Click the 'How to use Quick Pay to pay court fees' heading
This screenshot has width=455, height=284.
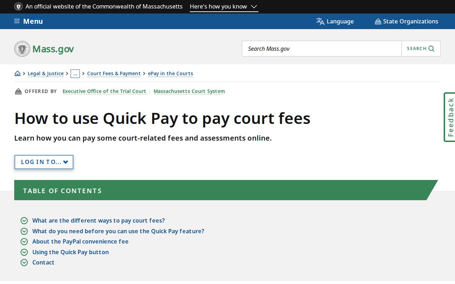(x=162, y=118)
